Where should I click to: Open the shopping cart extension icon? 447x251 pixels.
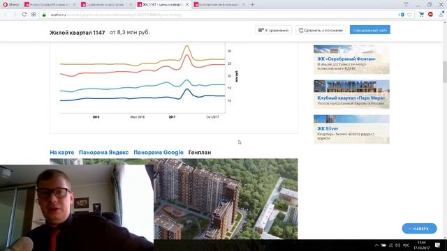tap(421, 15)
